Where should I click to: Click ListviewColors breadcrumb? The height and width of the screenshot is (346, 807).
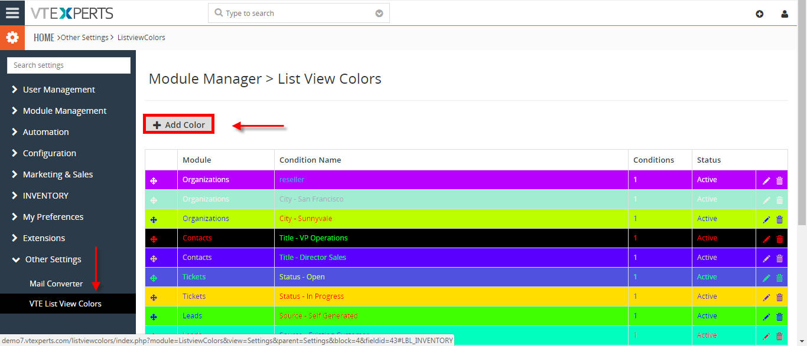click(141, 37)
